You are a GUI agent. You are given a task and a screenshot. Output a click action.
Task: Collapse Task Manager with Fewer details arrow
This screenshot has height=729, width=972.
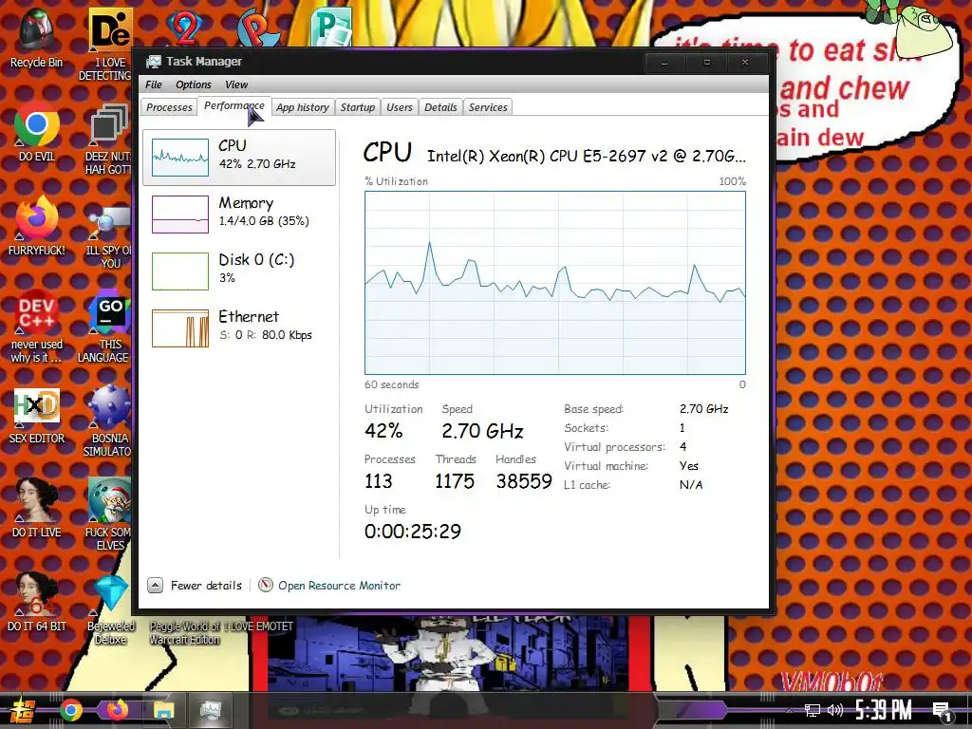[x=155, y=585]
